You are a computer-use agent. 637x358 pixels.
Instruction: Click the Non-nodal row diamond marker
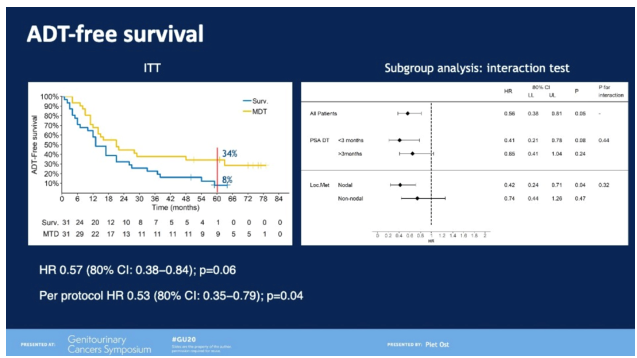[x=417, y=199]
